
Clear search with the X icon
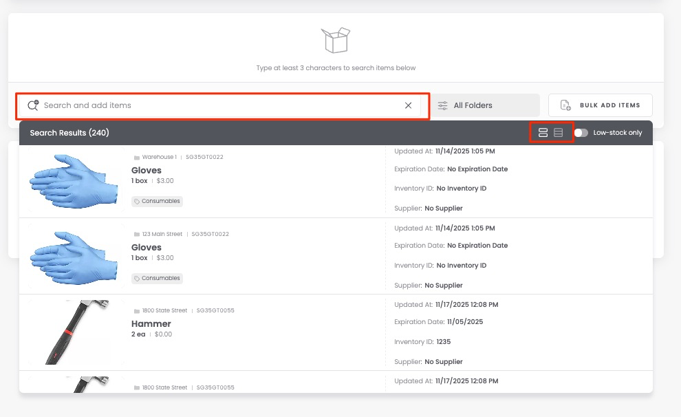tap(408, 105)
